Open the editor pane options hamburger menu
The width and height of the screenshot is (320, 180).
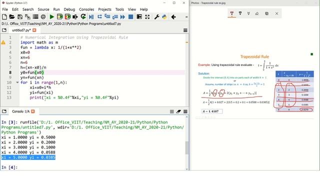[x=185, y=30]
